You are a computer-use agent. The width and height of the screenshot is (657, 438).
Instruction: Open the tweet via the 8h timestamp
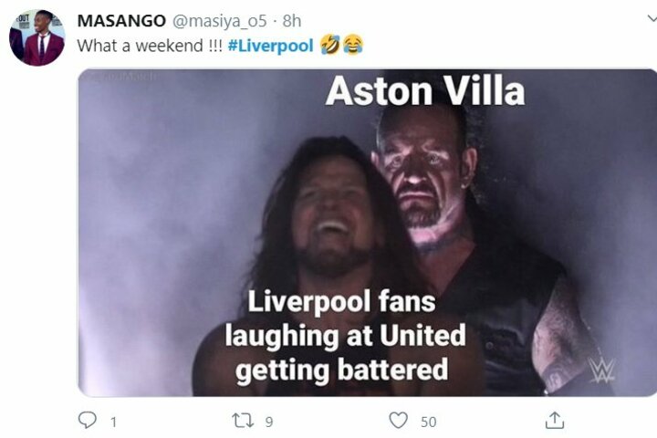292,21
